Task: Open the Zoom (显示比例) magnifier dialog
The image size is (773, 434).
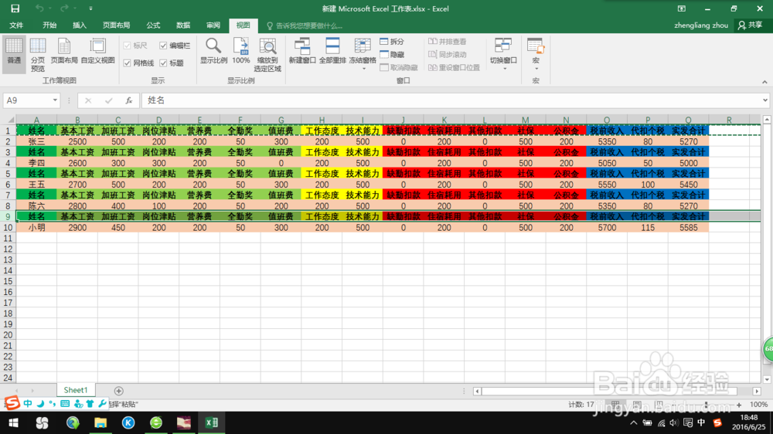Action: coord(213,51)
